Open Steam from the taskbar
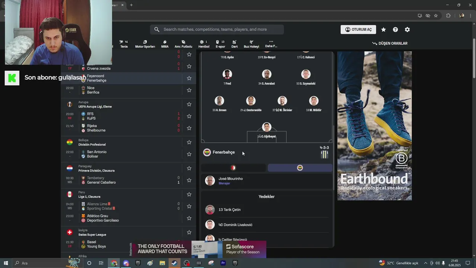 click(174, 263)
